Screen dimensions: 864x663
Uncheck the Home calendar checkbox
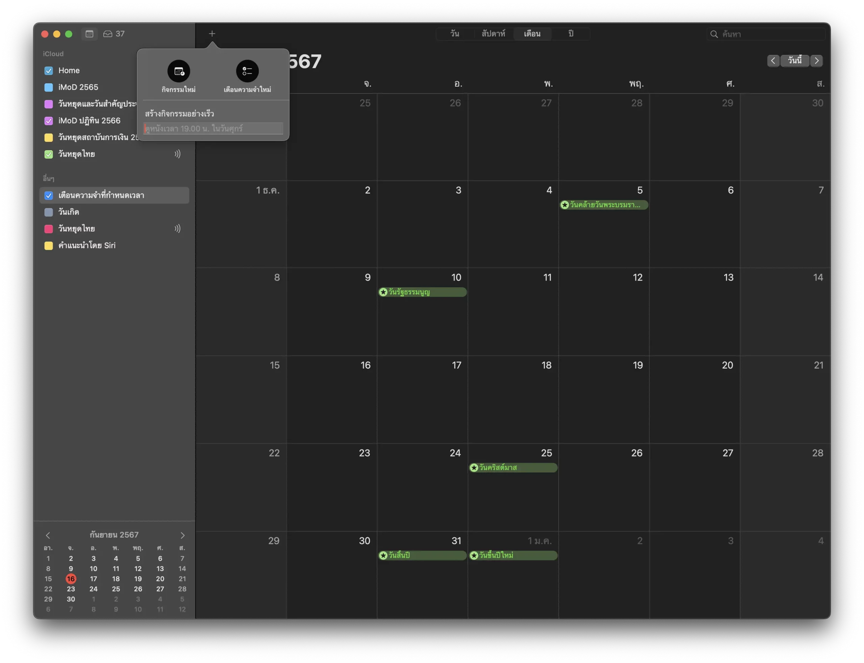[49, 71]
